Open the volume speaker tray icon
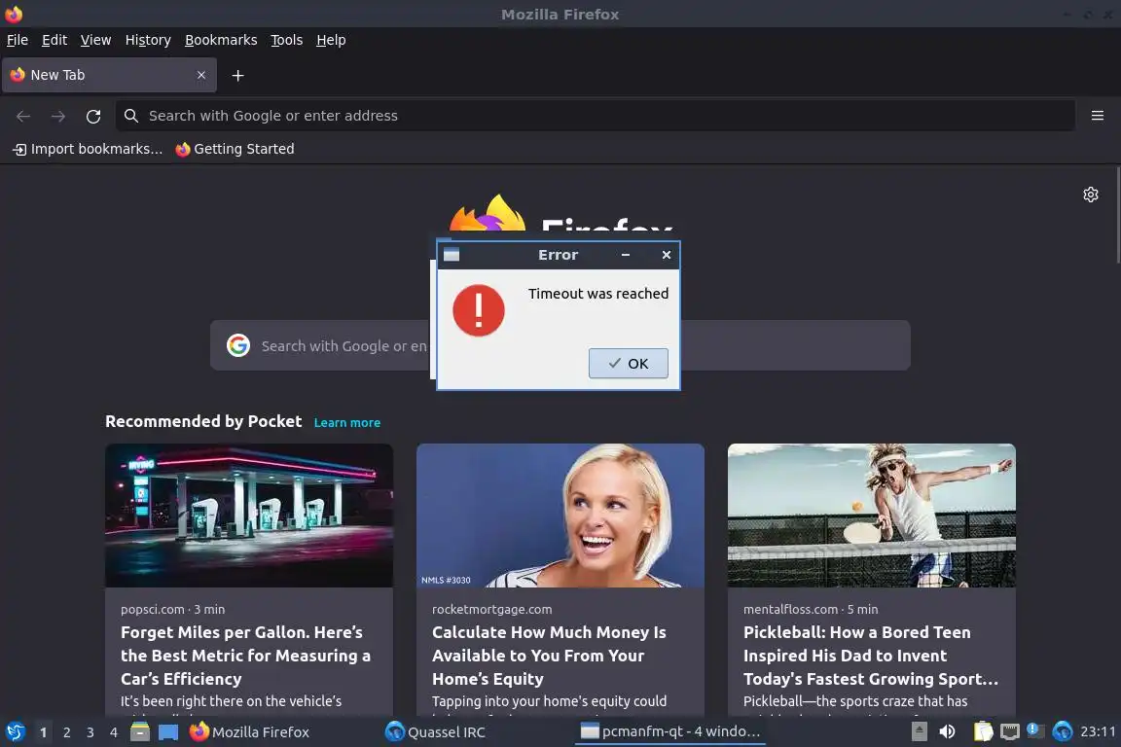This screenshot has height=747, width=1121. (947, 731)
